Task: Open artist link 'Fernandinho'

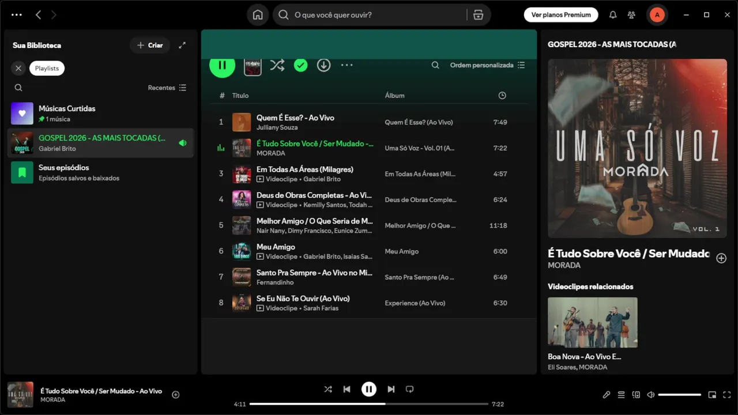Action: (x=275, y=282)
